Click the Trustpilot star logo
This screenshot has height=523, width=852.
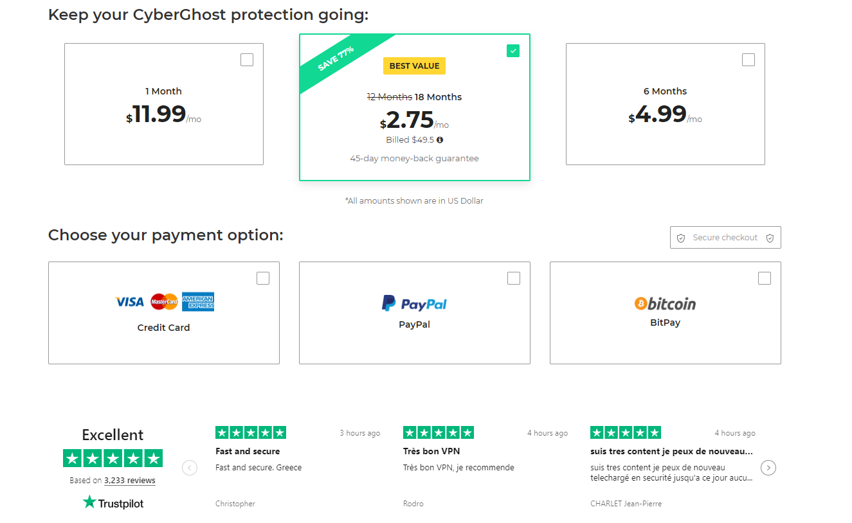(89, 502)
